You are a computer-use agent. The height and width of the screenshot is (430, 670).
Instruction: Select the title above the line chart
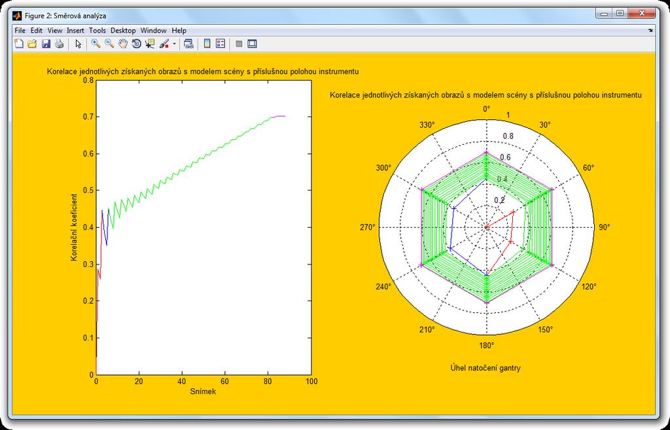point(203,71)
